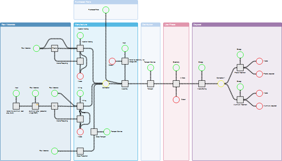Select the Use Phase process square
The image size is (282, 161).
click(x=176, y=84)
